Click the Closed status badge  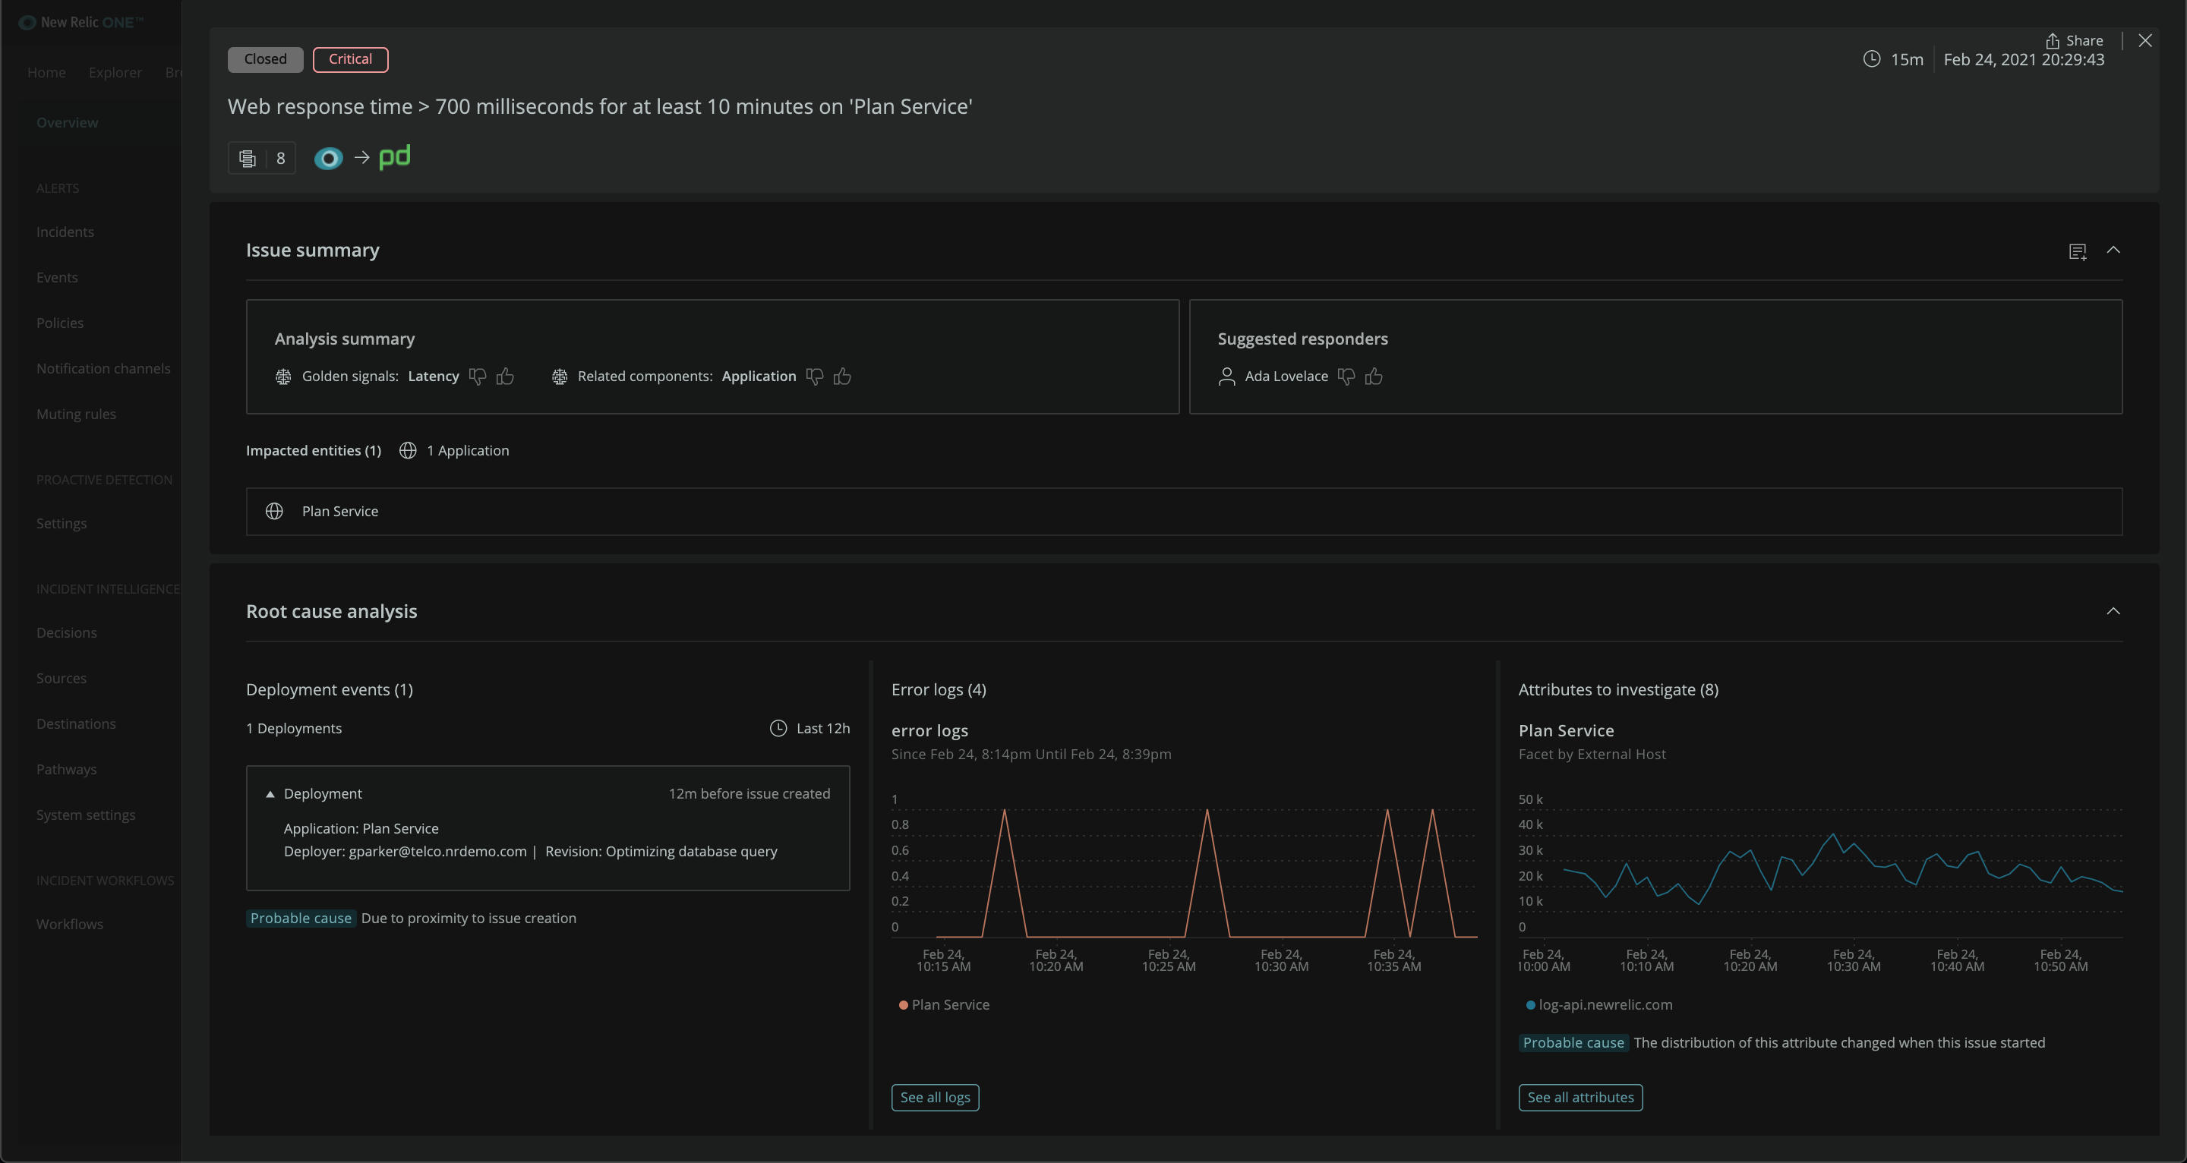[x=265, y=59]
